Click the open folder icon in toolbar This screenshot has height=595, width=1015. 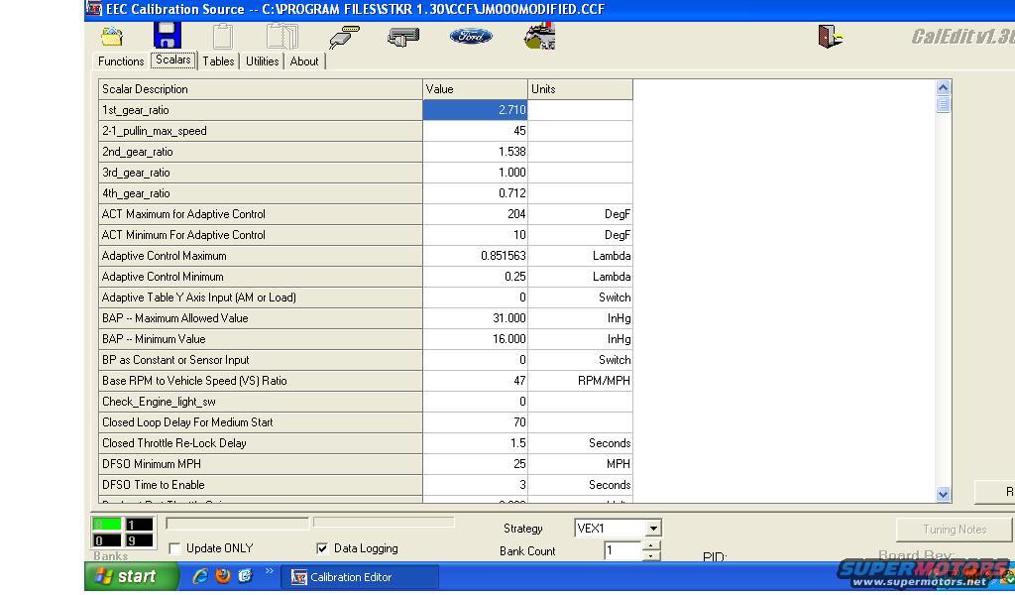coord(112,37)
